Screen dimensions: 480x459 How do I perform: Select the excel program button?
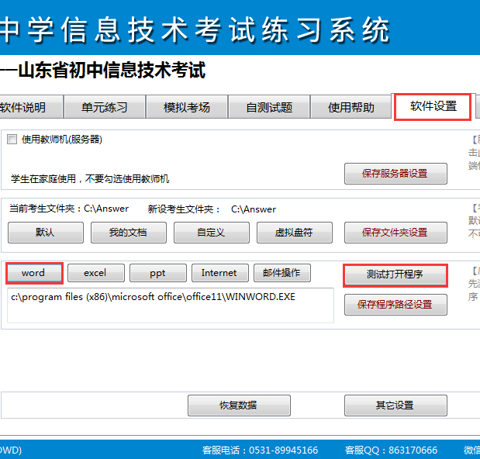95,273
